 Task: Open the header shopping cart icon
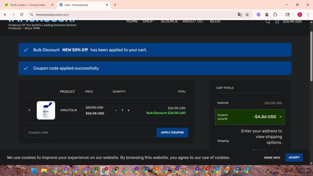coord(277,22)
